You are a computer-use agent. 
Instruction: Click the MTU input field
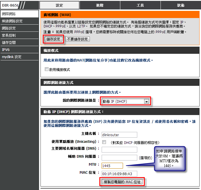pos(112,166)
